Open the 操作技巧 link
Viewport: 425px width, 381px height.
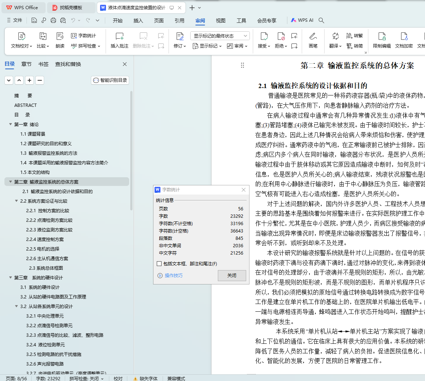pyautogui.click(x=173, y=276)
